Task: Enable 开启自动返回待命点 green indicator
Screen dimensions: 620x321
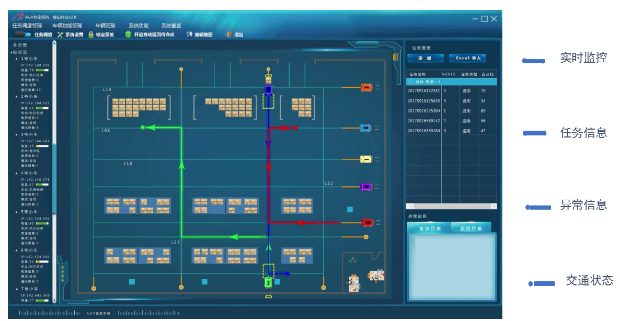Action: click(128, 35)
